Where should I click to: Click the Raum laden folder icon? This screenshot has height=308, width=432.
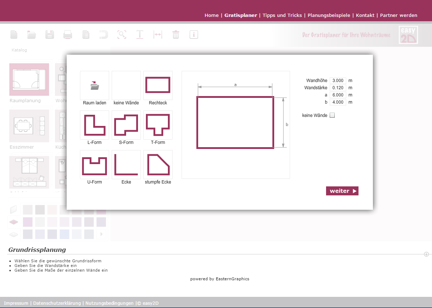pyautogui.click(x=94, y=86)
